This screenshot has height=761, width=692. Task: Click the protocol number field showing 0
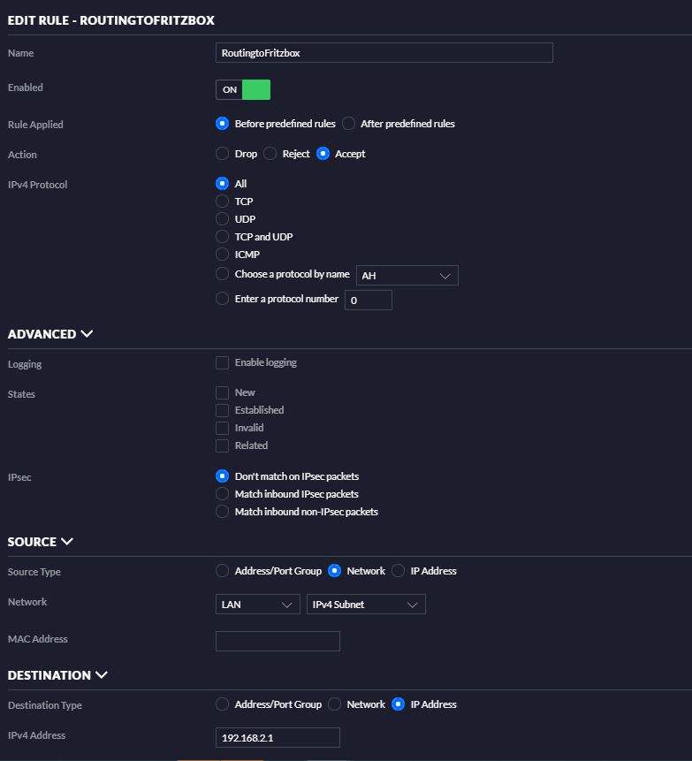point(369,300)
